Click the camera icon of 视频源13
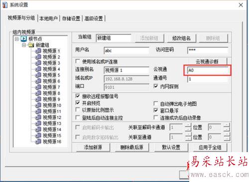Screen dimensions: 249x182 click(38, 123)
